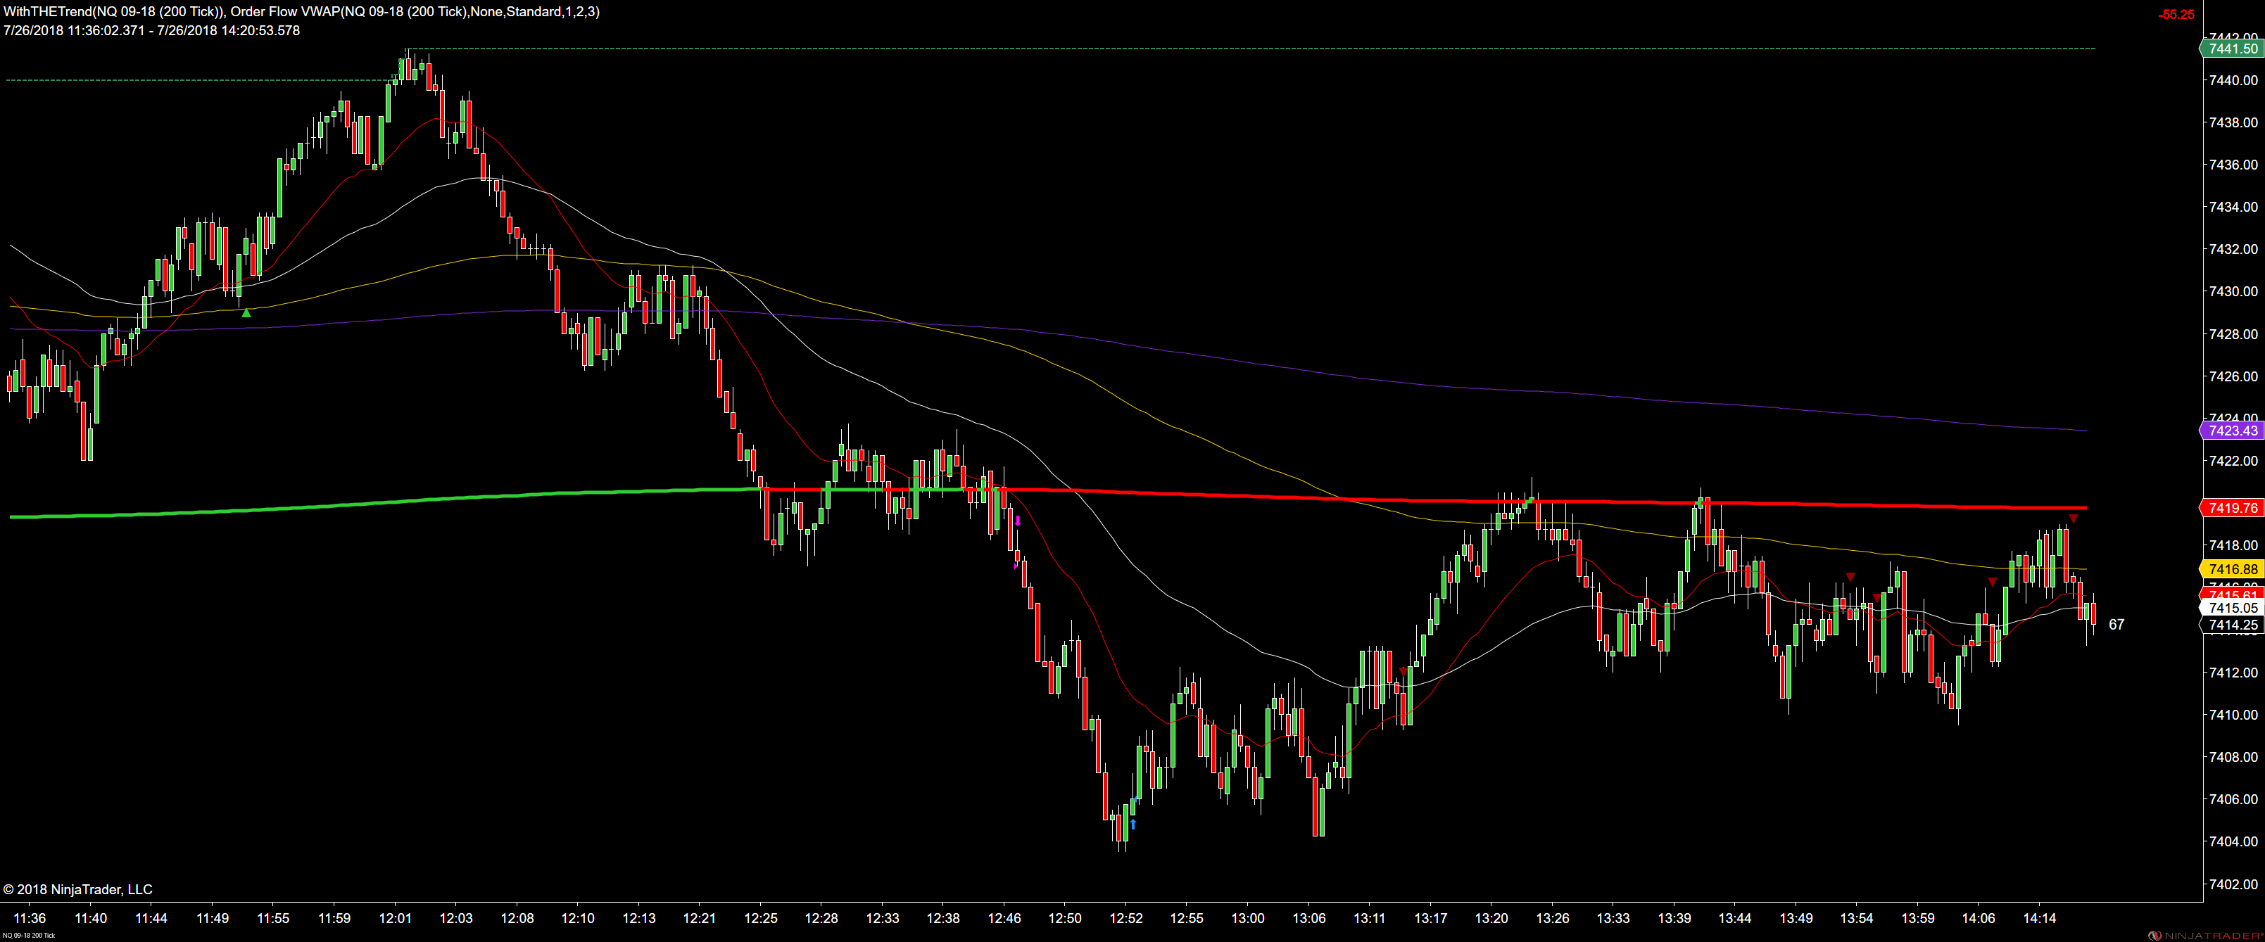Click the 13:00 time axis label
This screenshot has width=2265, height=942.
(1248, 918)
